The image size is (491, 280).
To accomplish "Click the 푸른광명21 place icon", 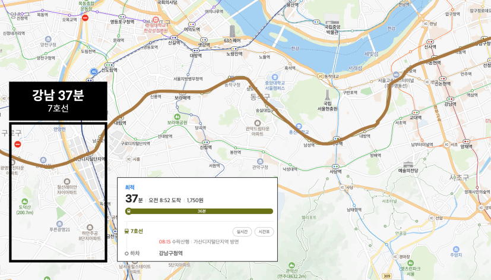I will (x=59, y=224).
